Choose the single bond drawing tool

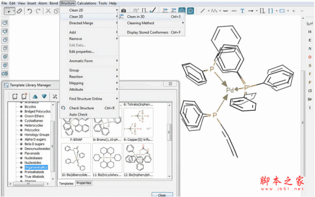click(203, 11)
